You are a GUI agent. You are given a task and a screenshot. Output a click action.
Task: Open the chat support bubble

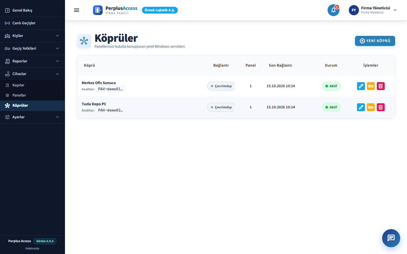click(391, 238)
